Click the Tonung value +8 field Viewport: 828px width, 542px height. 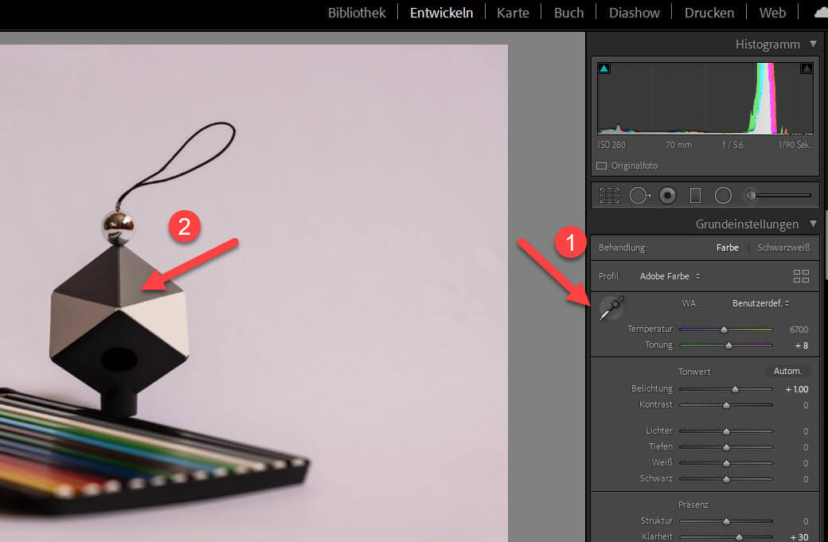pos(801,345)
